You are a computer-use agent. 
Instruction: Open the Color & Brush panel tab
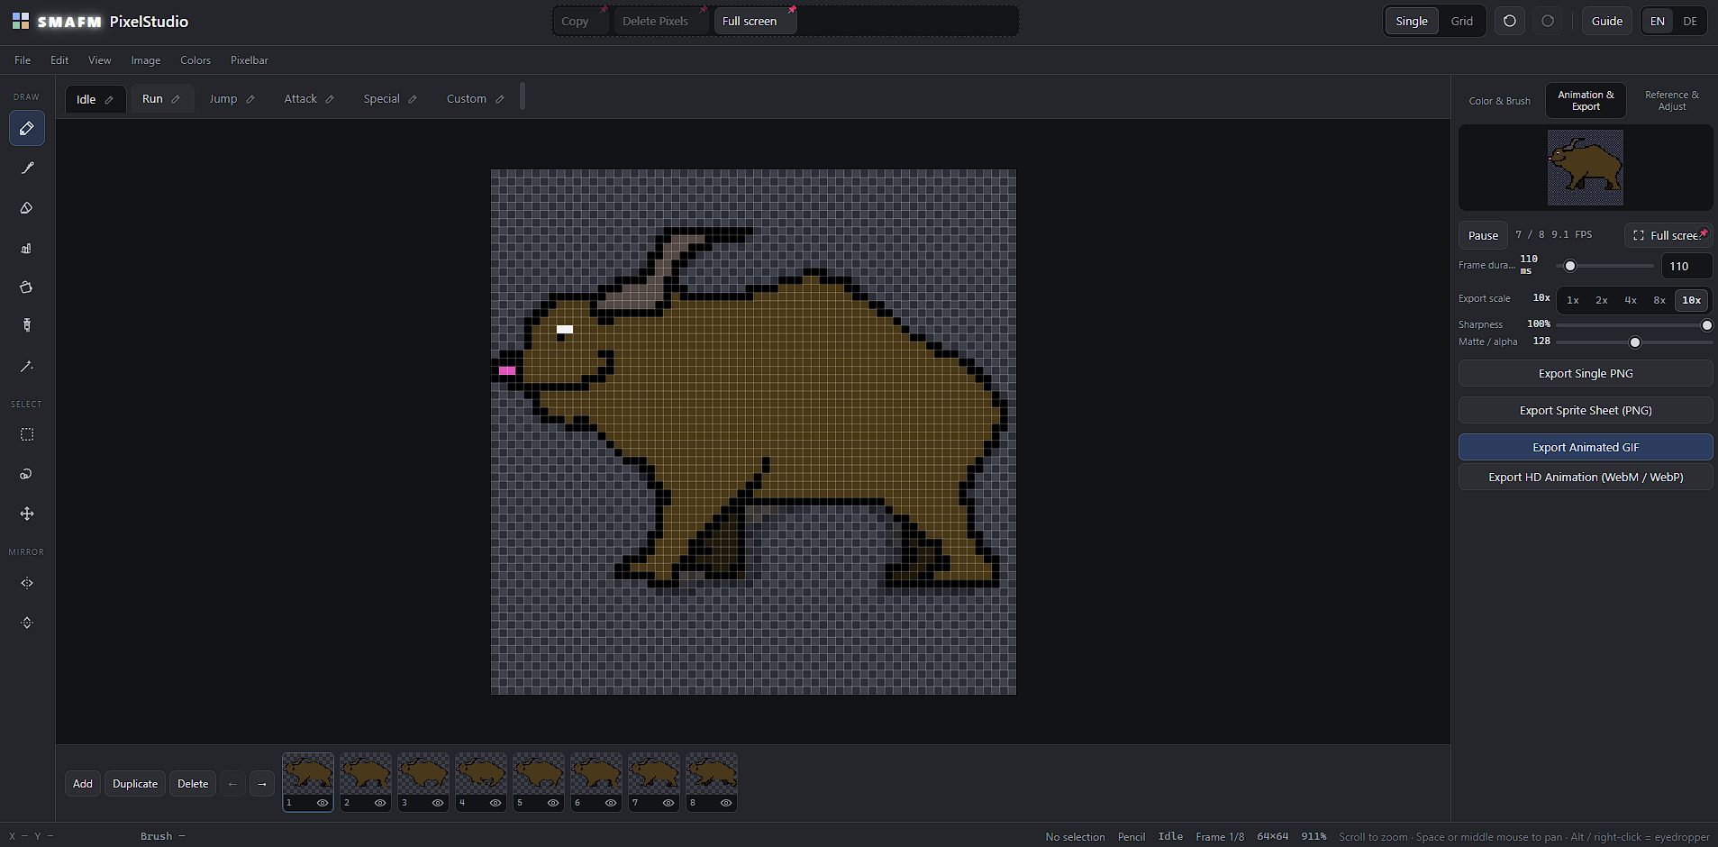coord(1500,101)
